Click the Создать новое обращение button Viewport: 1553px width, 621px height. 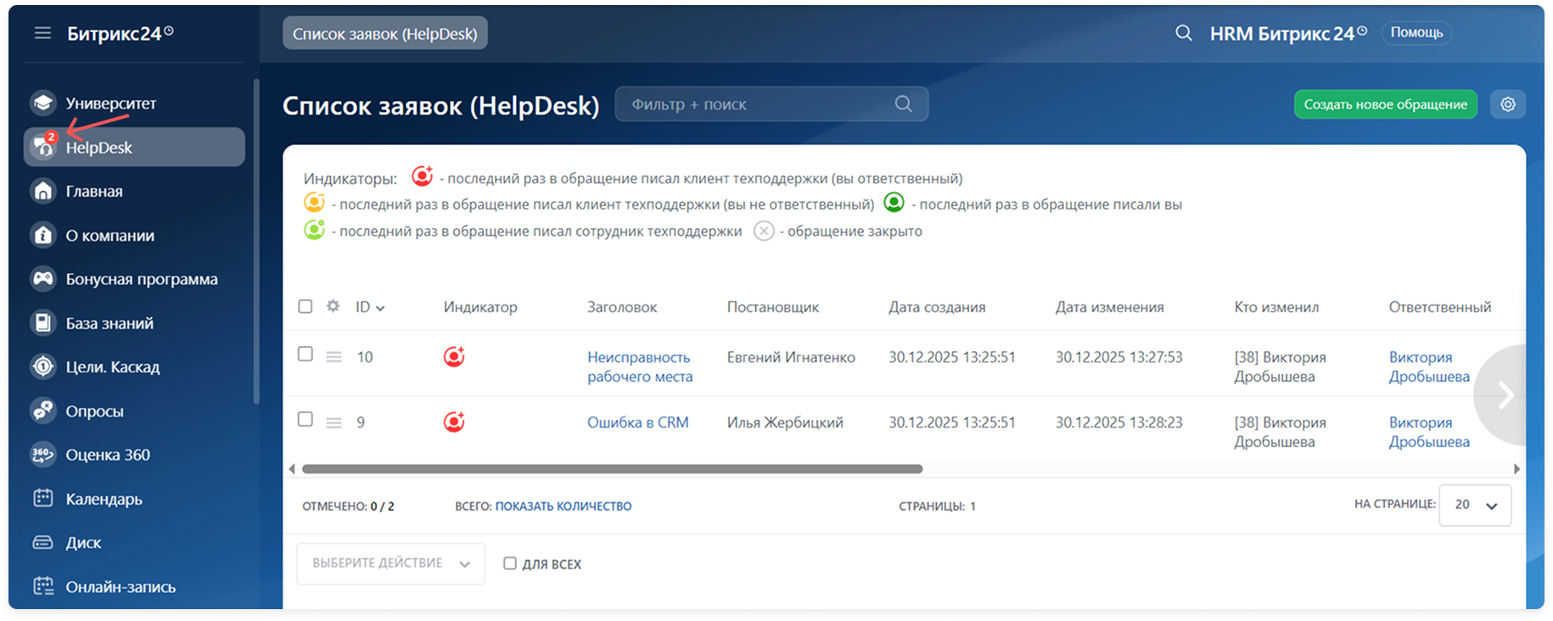coord(1385,104)
